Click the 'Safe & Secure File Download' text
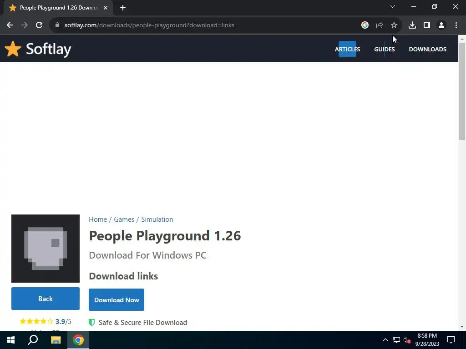Screen dimensions: 466x349 point(143,323)
